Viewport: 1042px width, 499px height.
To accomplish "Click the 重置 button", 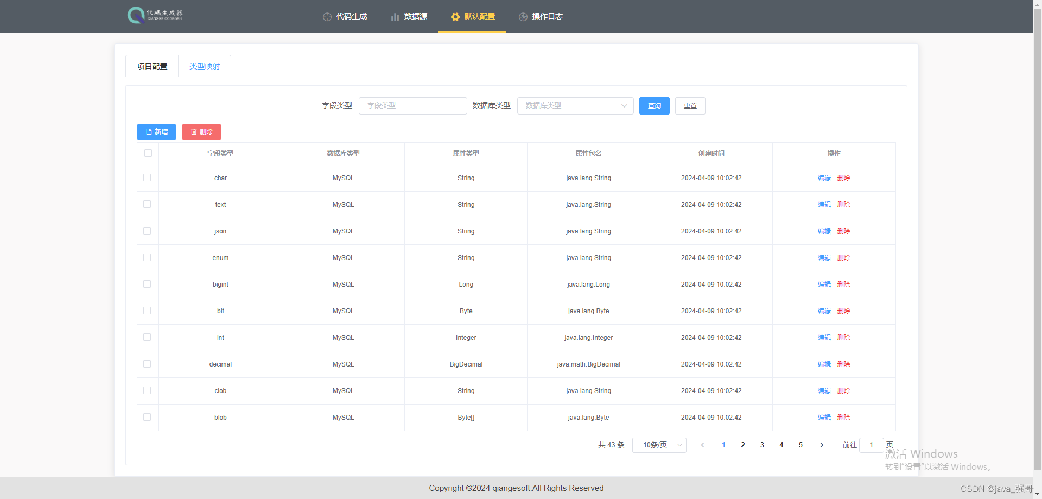I will pyautogui.click(x=690, y=106).
